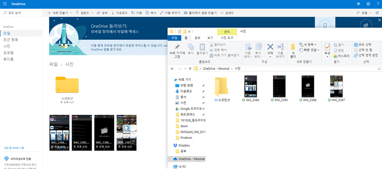This screenshot has width=382, height=169.
Task: Go back with Explorer back arrow
Action: 172,69
